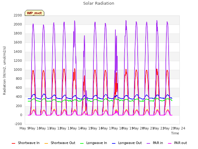Viewport: 198px width, 149px height.
Task: Click the orange Shortwave Out legend swatch
Action: 46,143
